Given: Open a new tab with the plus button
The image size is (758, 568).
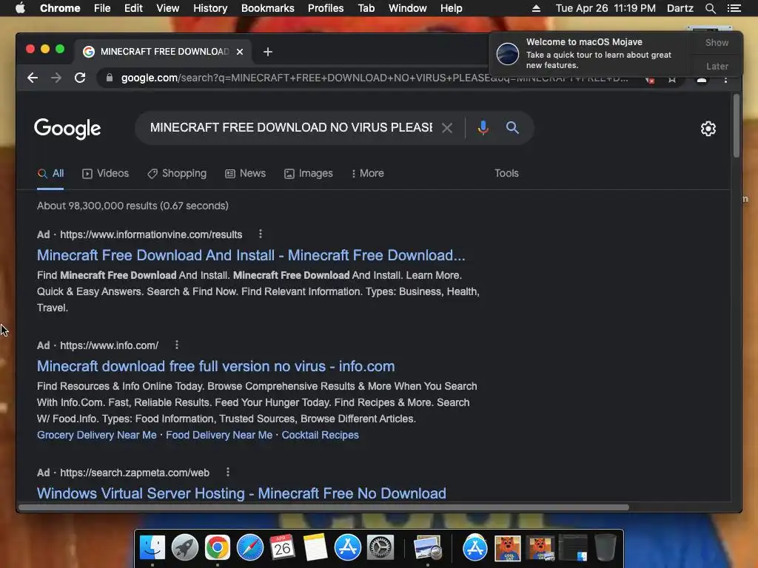Looking at the screenshot, I should (x=268, y=52).
